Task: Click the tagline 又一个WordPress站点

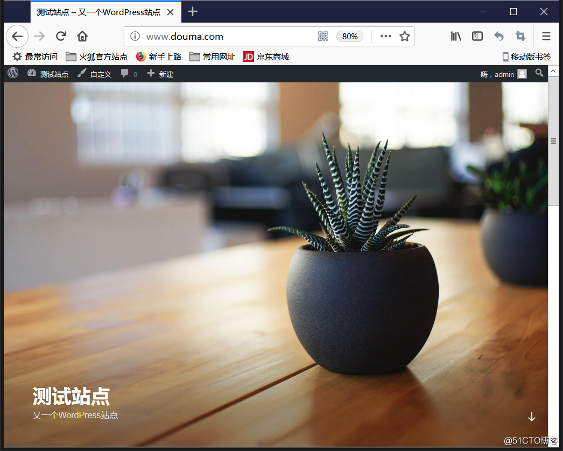Action: [75, 415]
